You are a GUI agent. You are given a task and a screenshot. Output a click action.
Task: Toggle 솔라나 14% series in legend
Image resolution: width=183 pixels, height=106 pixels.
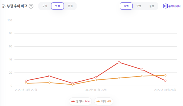click(81, 101)
